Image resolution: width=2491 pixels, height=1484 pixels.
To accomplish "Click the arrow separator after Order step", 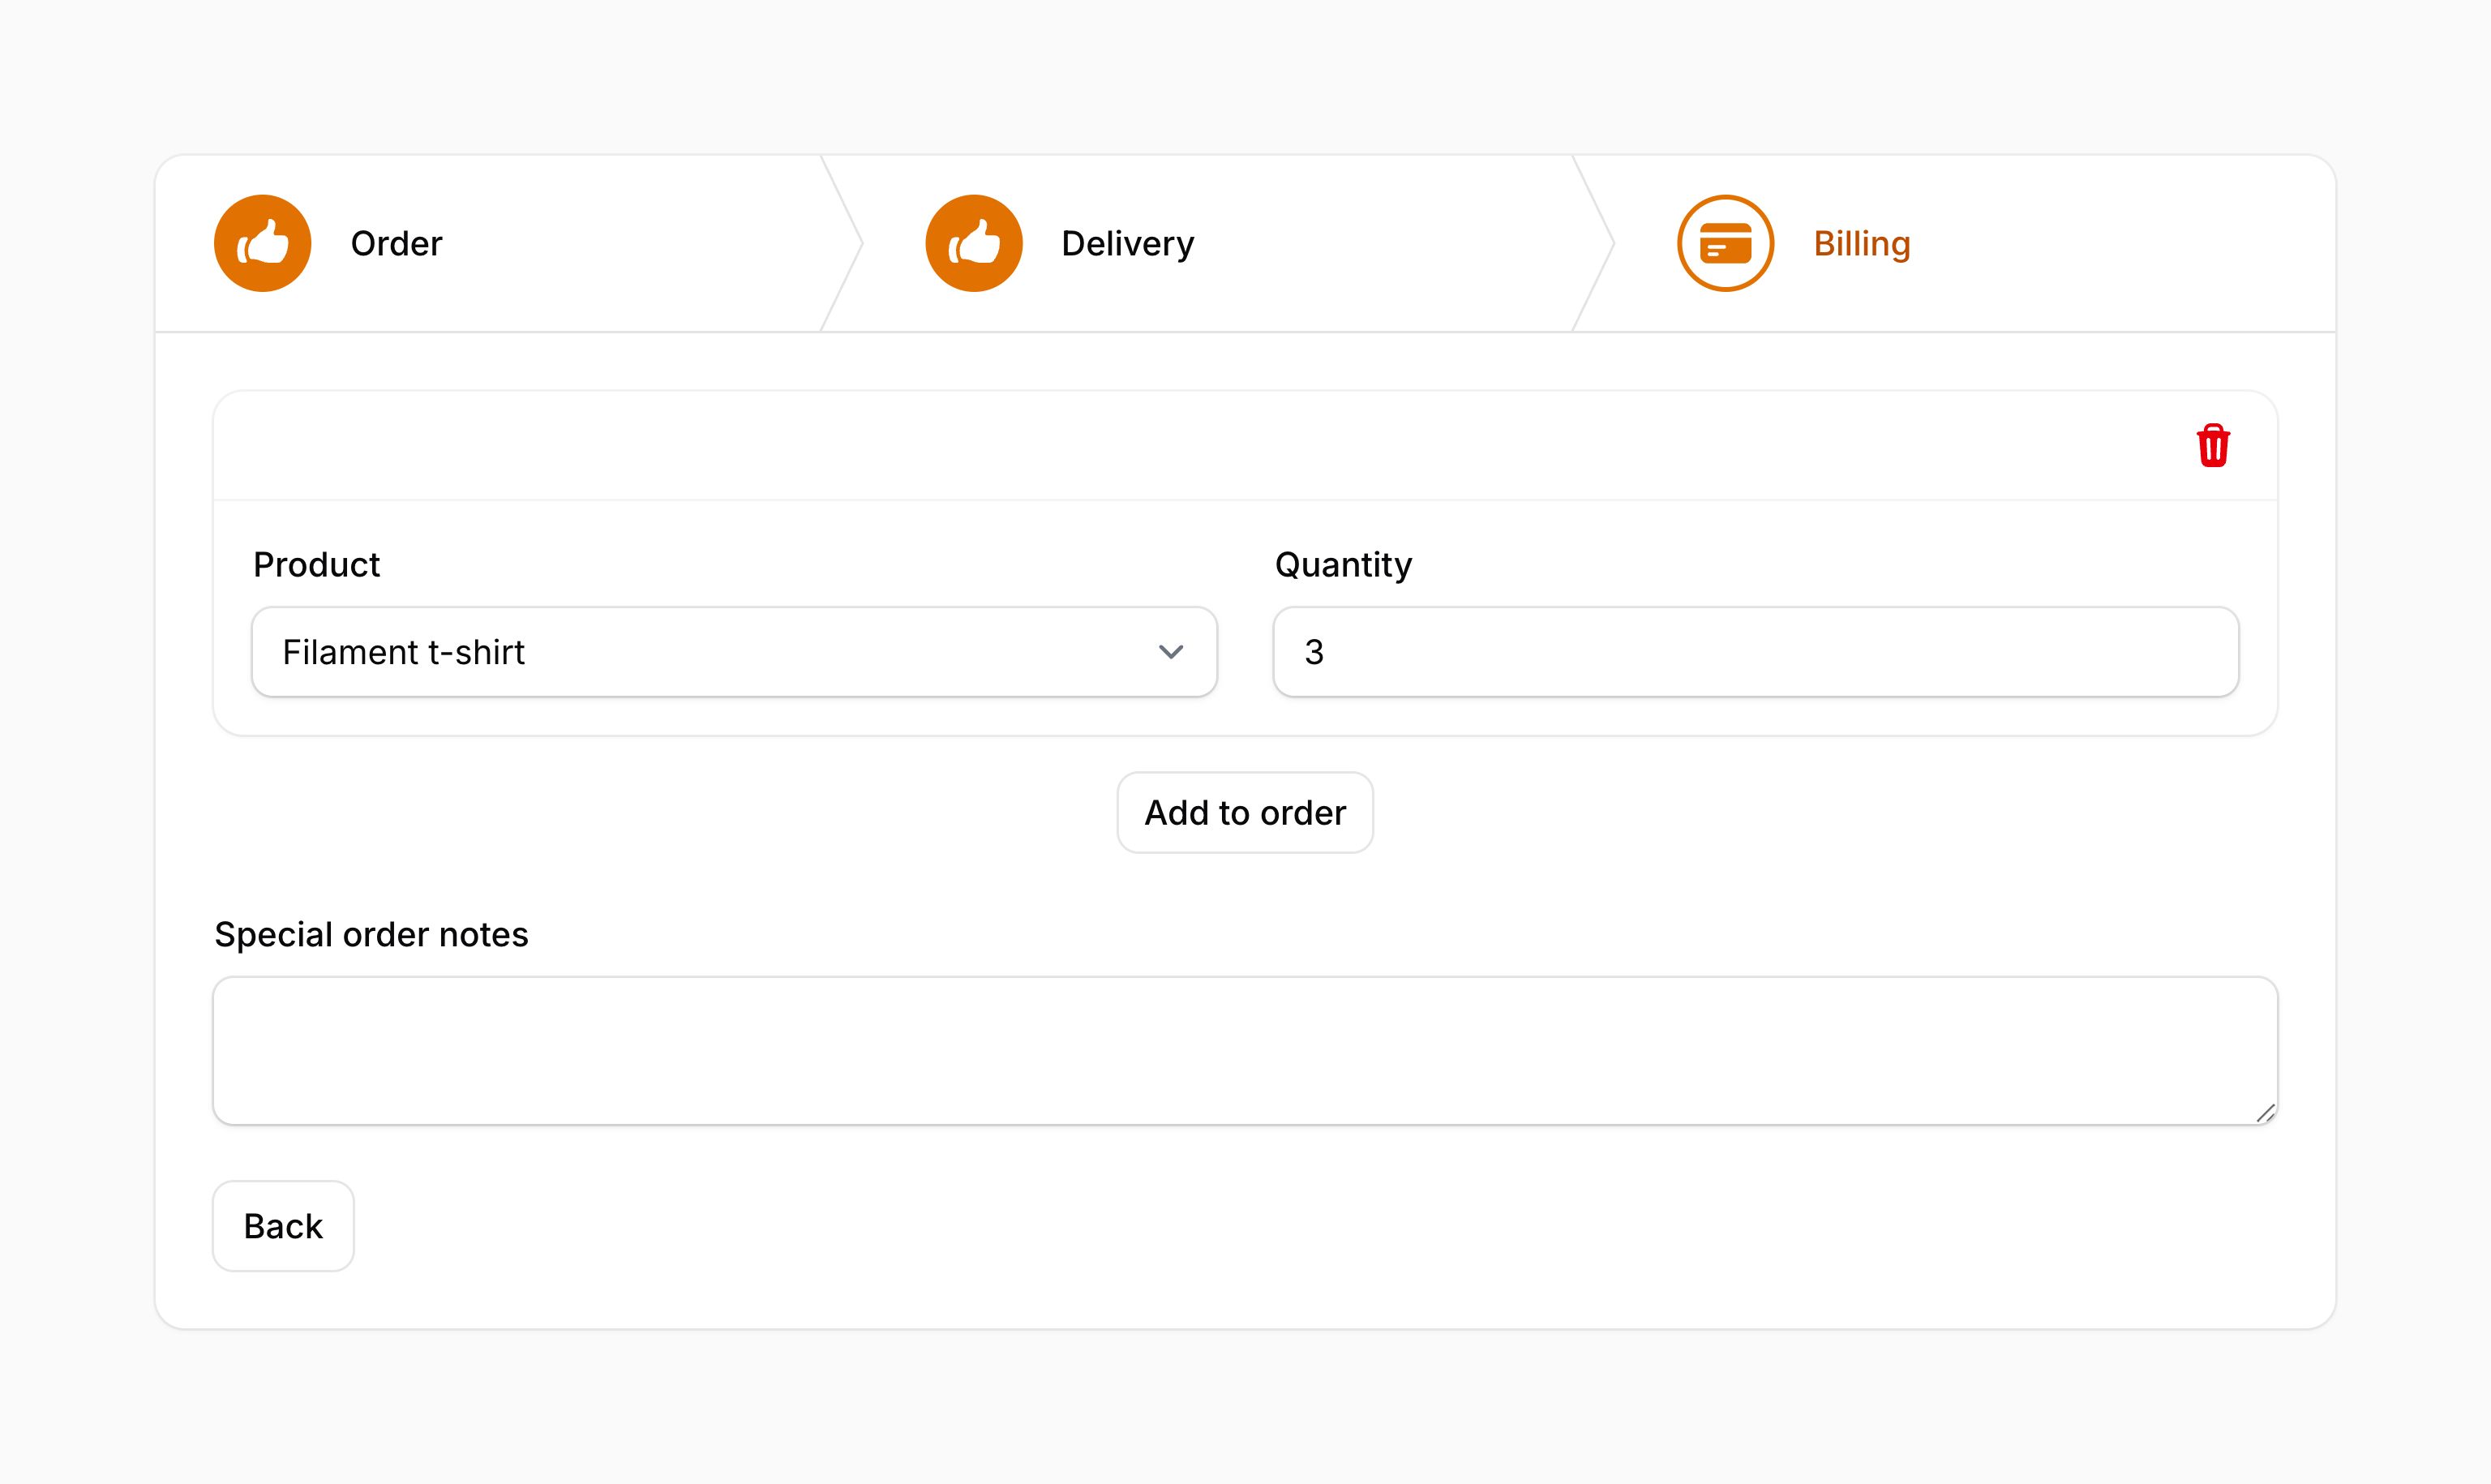I will click(842, 243).
